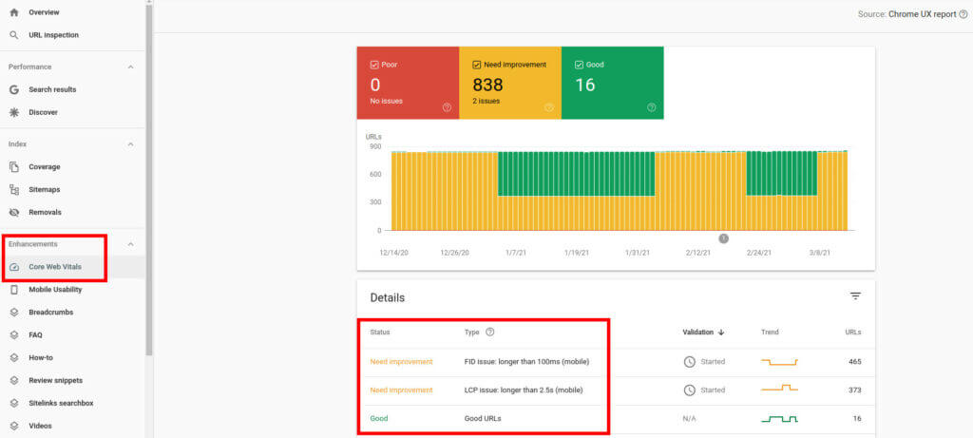Screen dimensions: 973x438
Task: Open the Details filter icon
Action: pos(856,296)
